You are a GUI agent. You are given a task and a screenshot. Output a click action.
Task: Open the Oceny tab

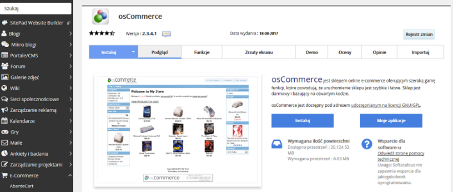point(345,52)
